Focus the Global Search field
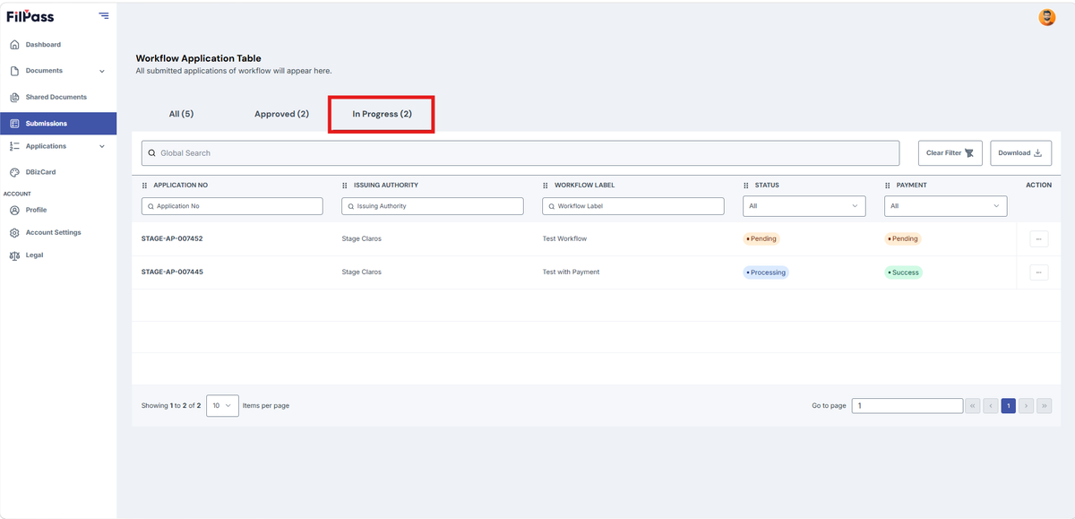This screenshot has height=519, width=1075. click(520, 153)
